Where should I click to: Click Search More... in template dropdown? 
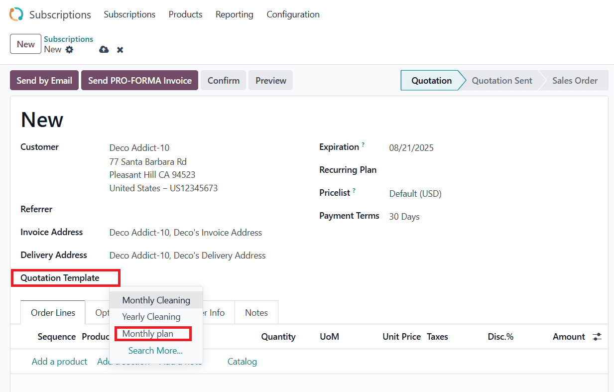[x=155, y=351]
